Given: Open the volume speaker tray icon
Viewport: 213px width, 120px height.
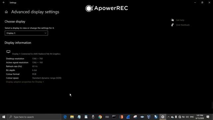Looking at the screenshot, I should [187, 117].
